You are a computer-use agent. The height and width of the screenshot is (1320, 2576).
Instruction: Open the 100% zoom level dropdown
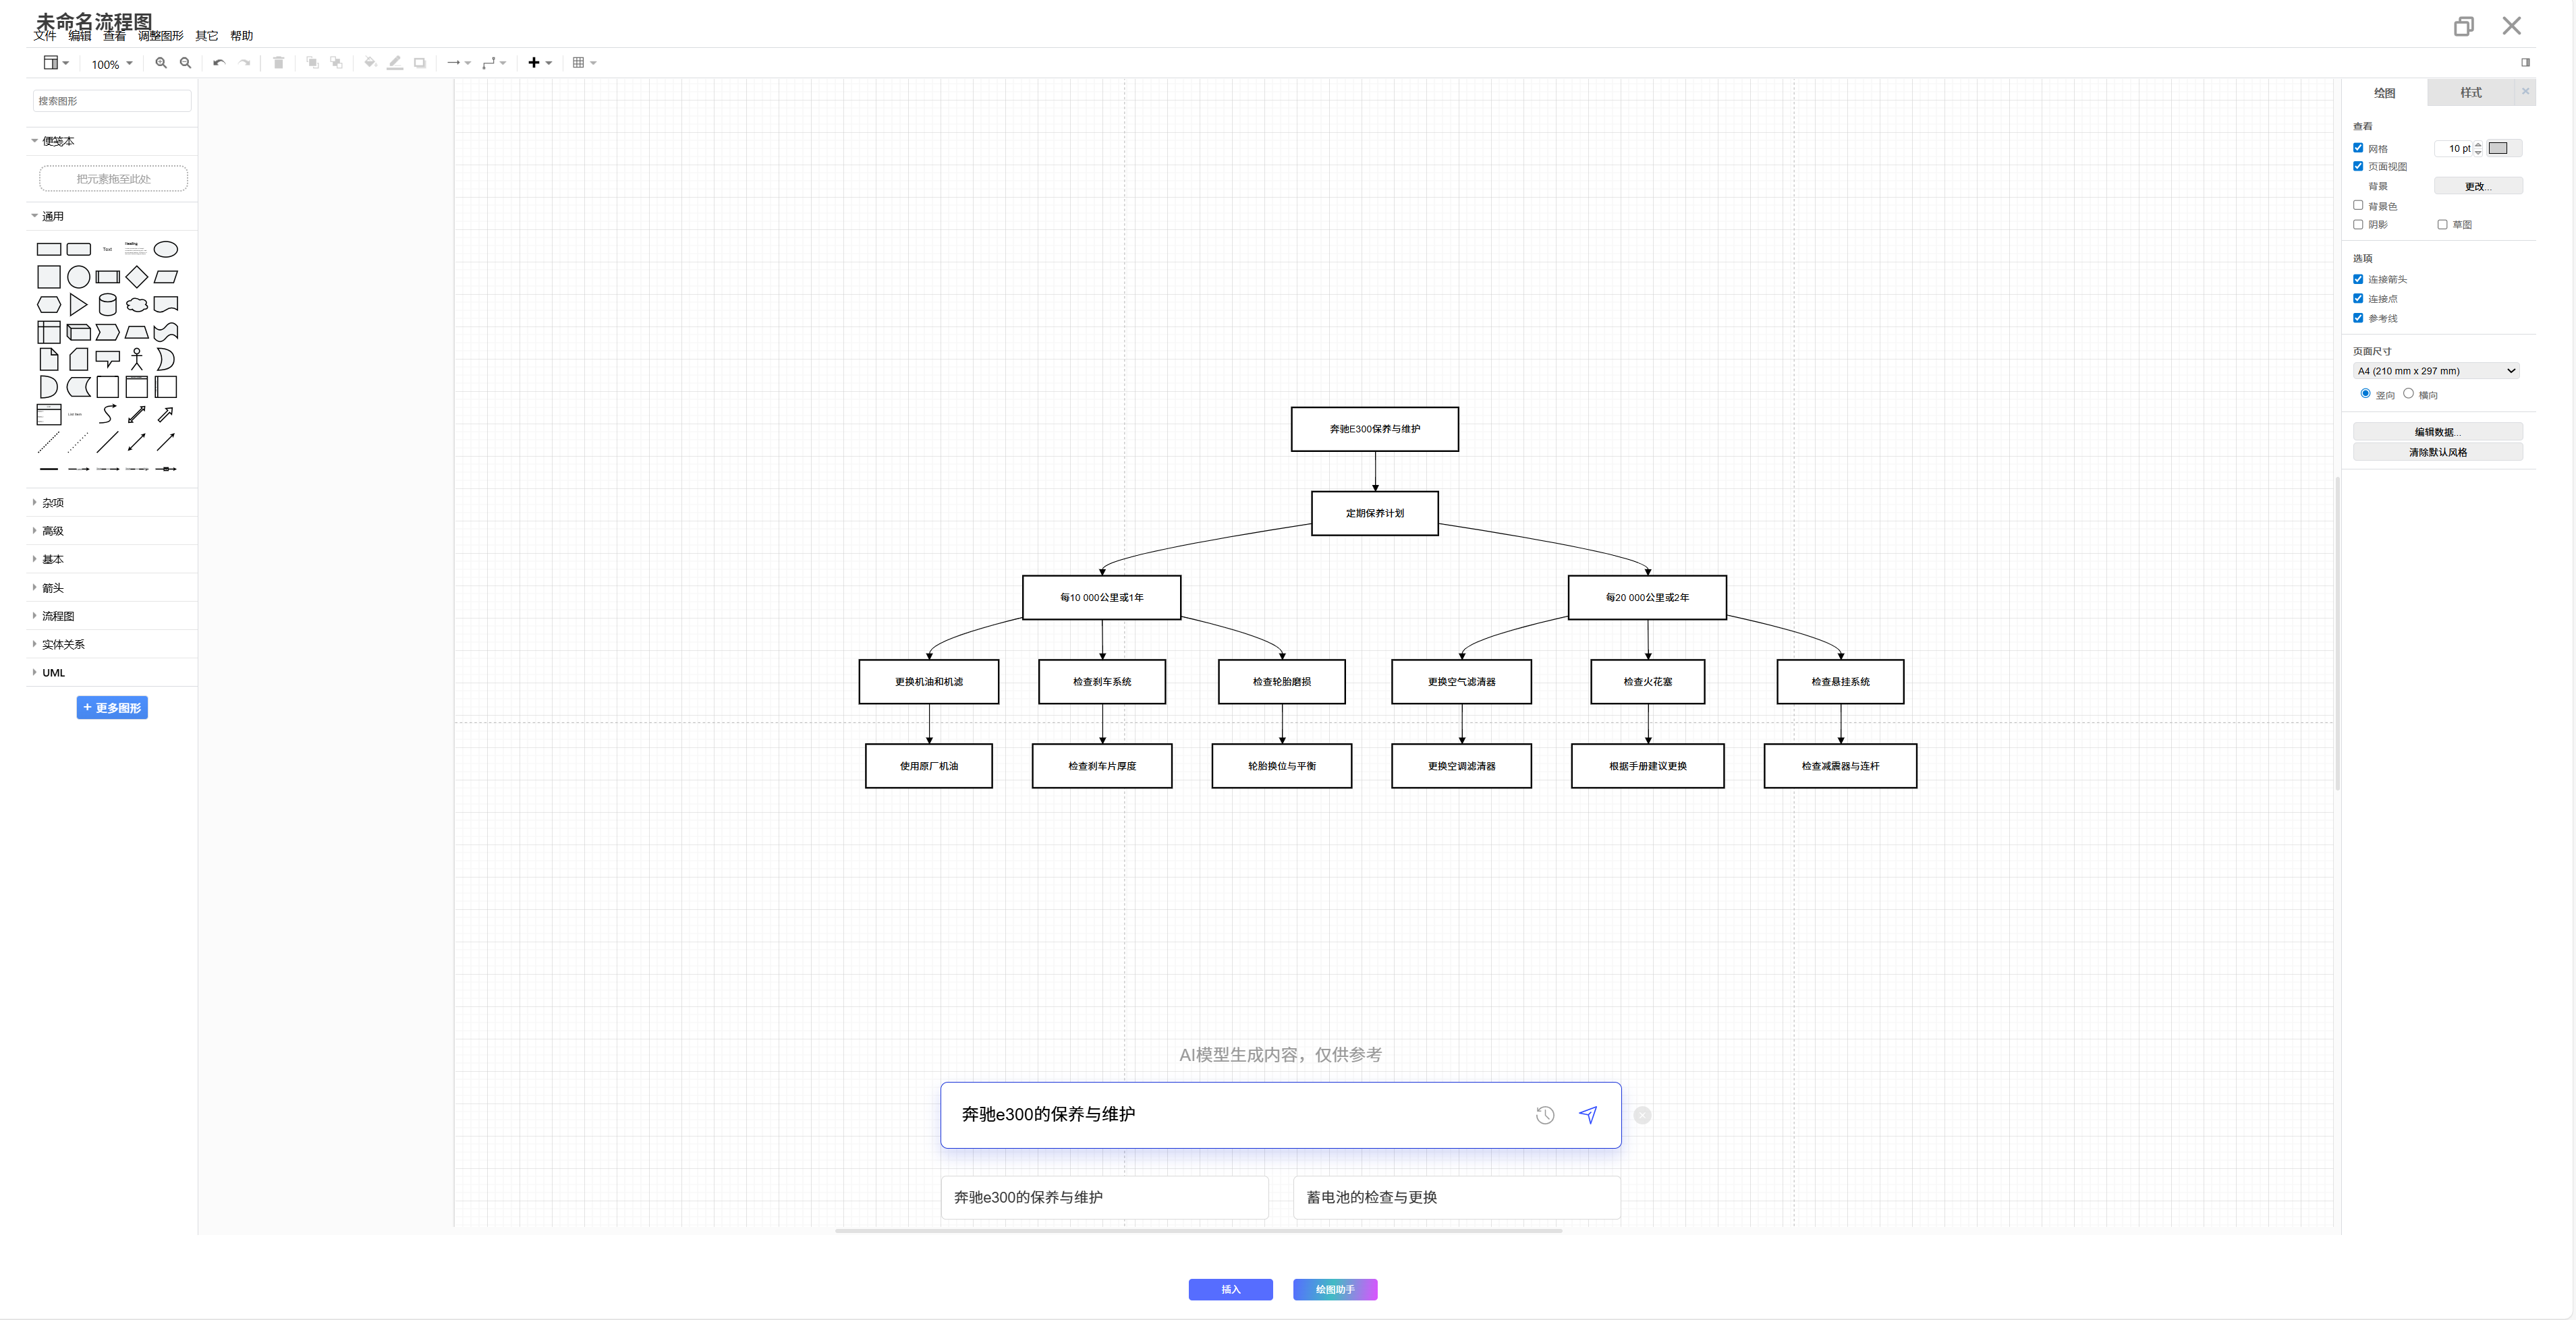pyautogui.click(x=111, y=64)
